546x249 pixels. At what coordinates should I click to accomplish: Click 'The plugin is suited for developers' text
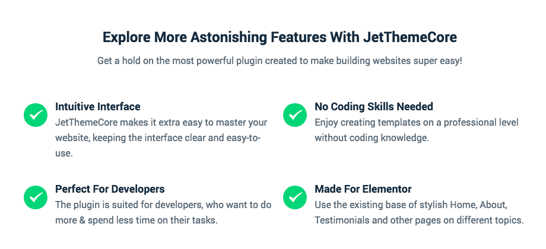[163, 205]
